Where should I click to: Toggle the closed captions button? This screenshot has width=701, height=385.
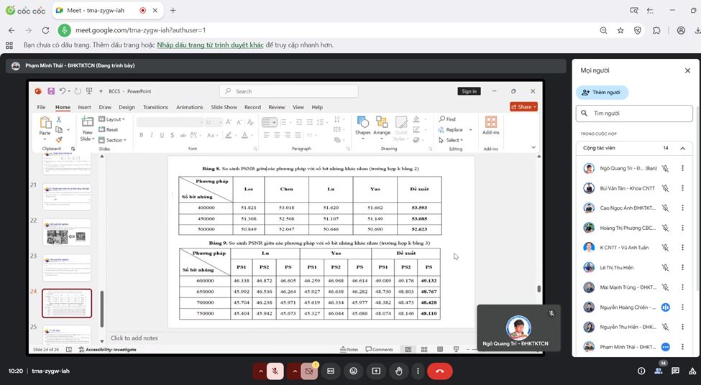tap(331, 371)
